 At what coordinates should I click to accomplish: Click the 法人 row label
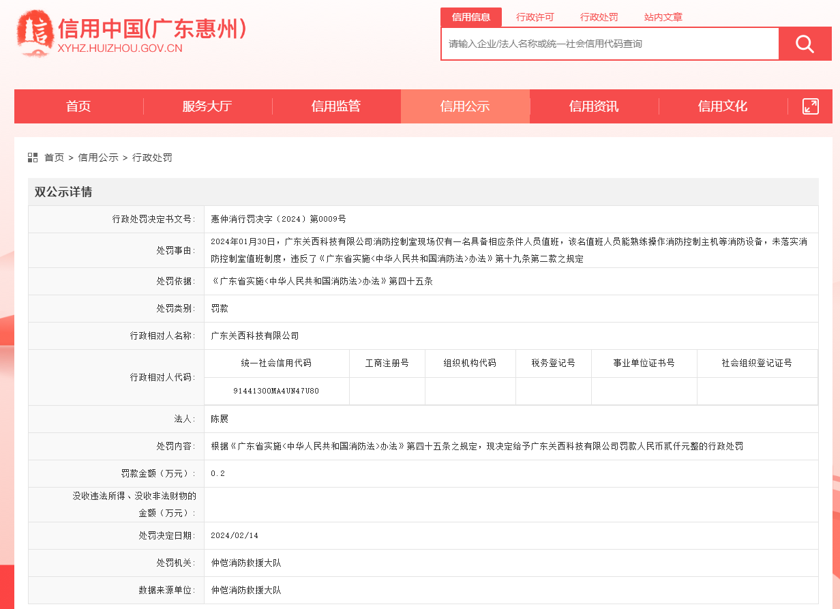tap(185, 419)
